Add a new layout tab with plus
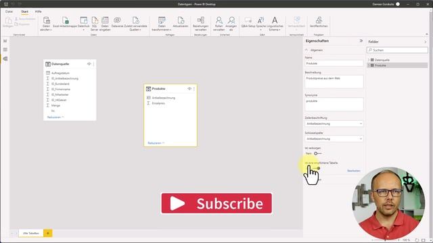This screenshot has width=433, height=243. tap(48, 233)
